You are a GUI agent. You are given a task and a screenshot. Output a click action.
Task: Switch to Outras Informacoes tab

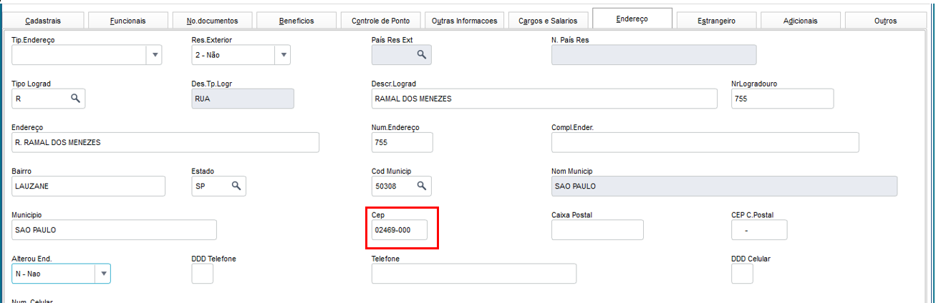[x=465, y=21]
